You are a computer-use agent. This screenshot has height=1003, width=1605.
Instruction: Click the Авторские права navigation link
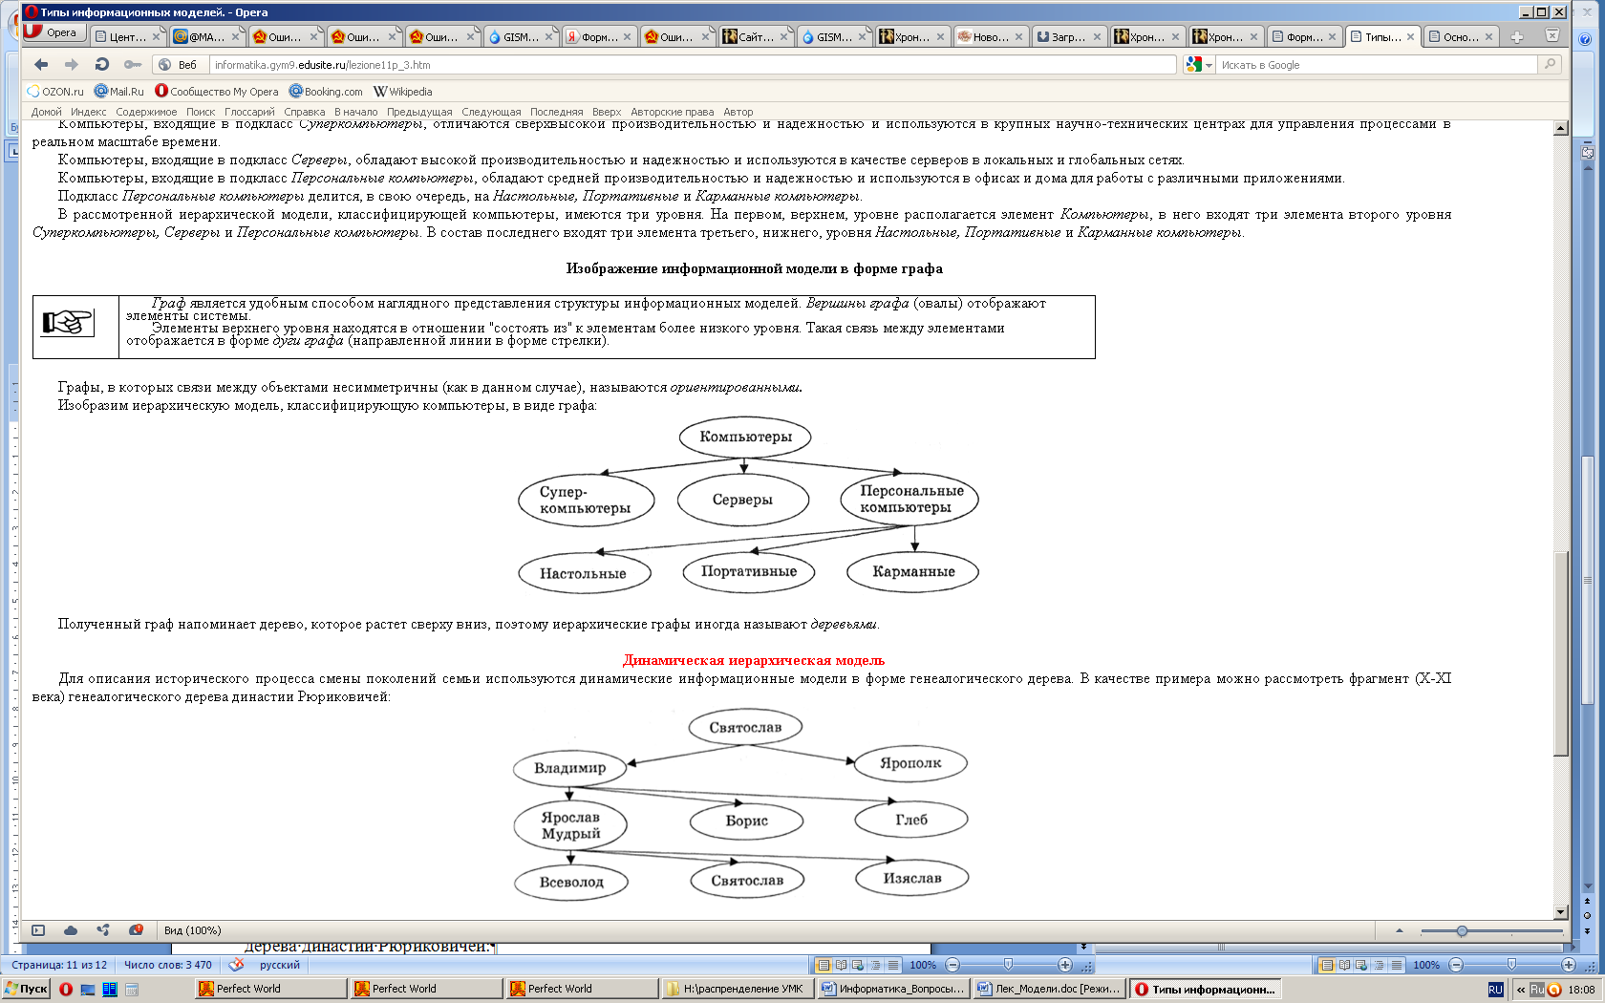coord(672,112)
